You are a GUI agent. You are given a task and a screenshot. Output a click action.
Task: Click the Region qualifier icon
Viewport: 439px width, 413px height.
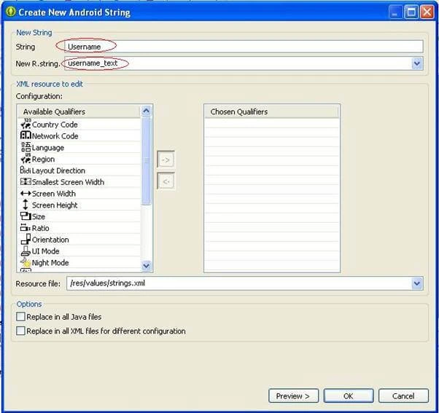pos(26,159)
